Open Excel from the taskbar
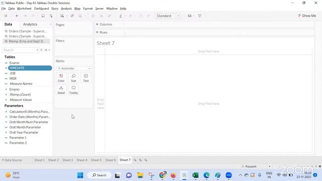322x181 pixels. tap(195, 175)
